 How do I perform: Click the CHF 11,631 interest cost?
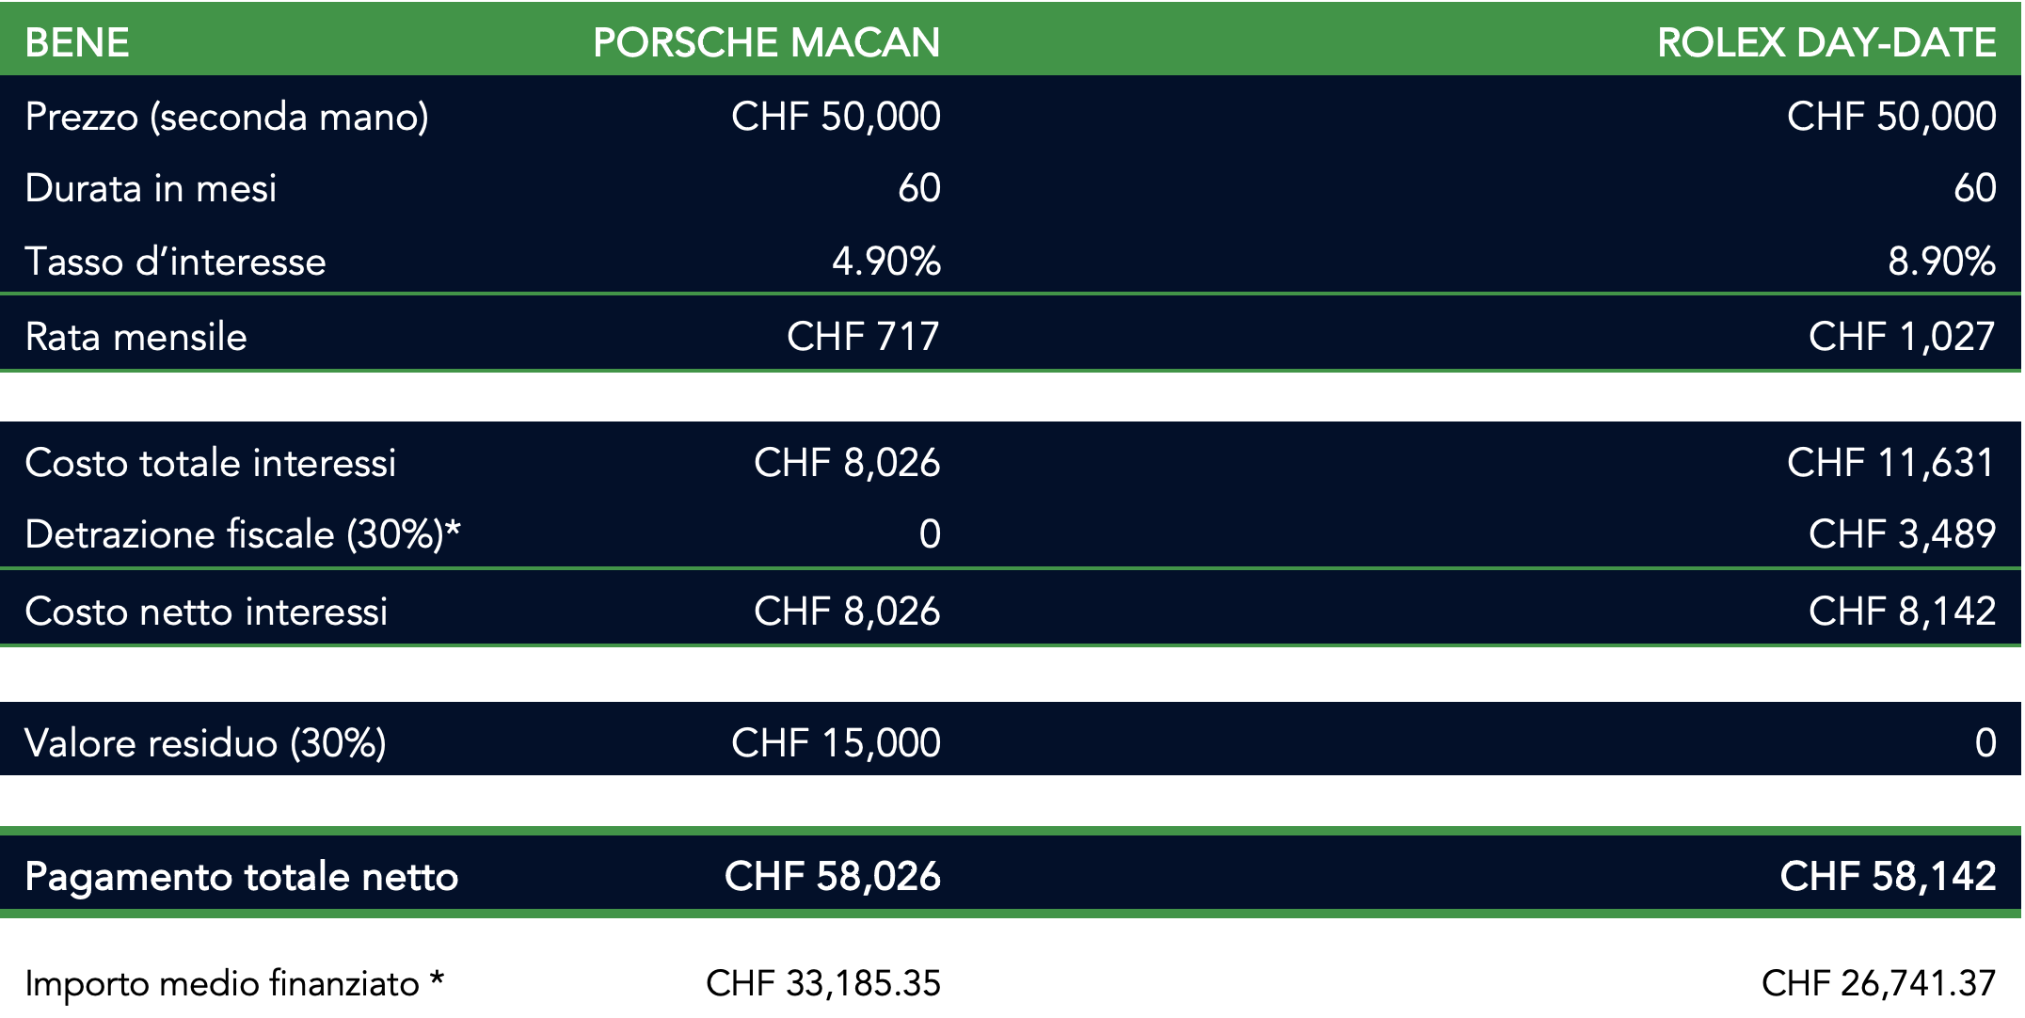[x=1891, y=462]
